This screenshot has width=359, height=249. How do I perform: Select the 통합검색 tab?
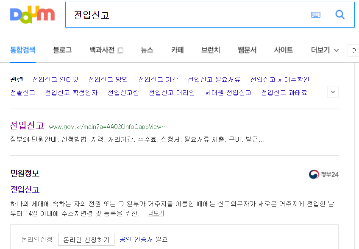pyautogui.click(x=22, y=50)
